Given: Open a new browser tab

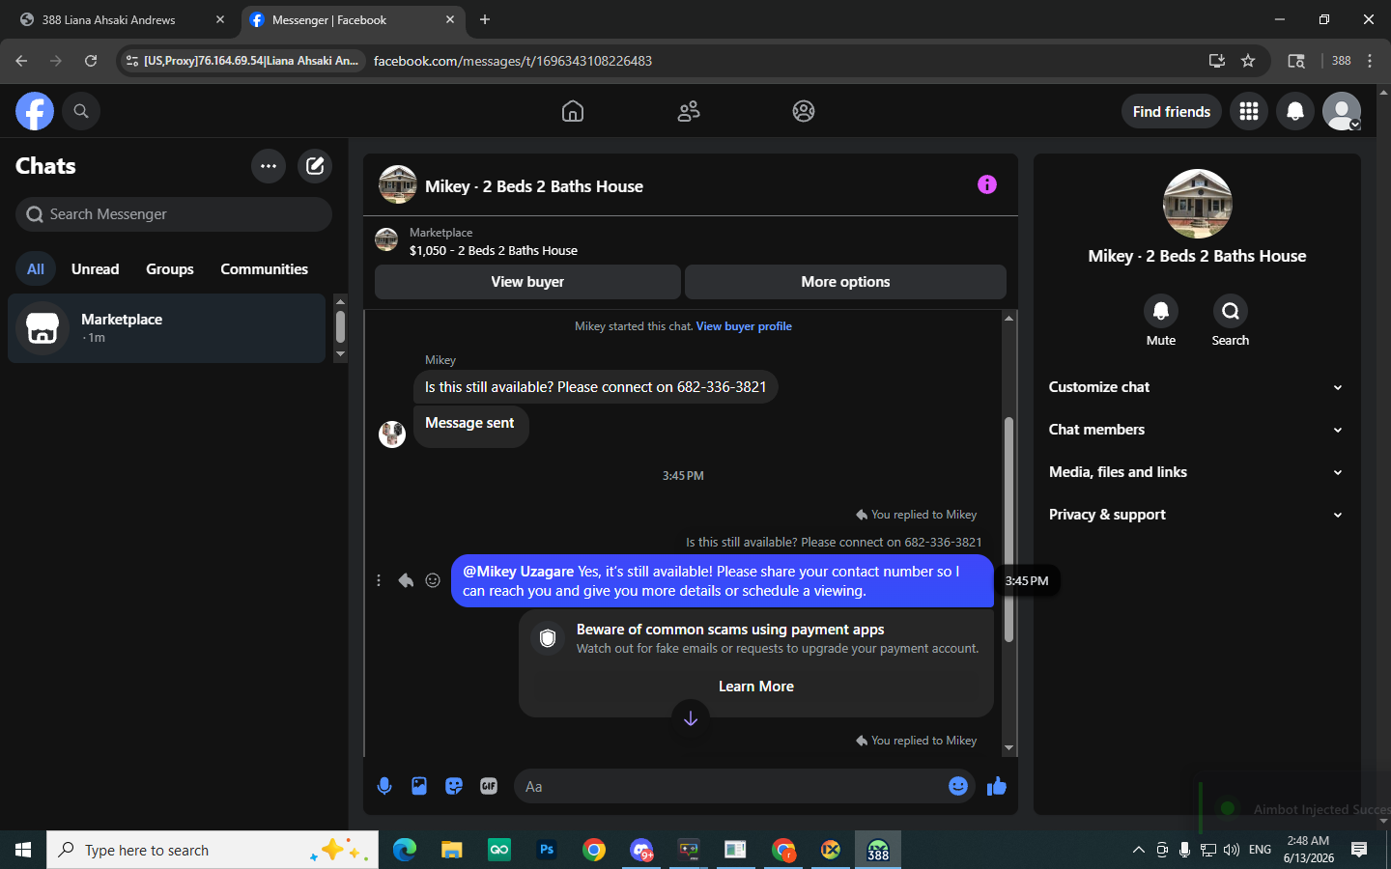Looking at the screenshot, I should 485,19.
